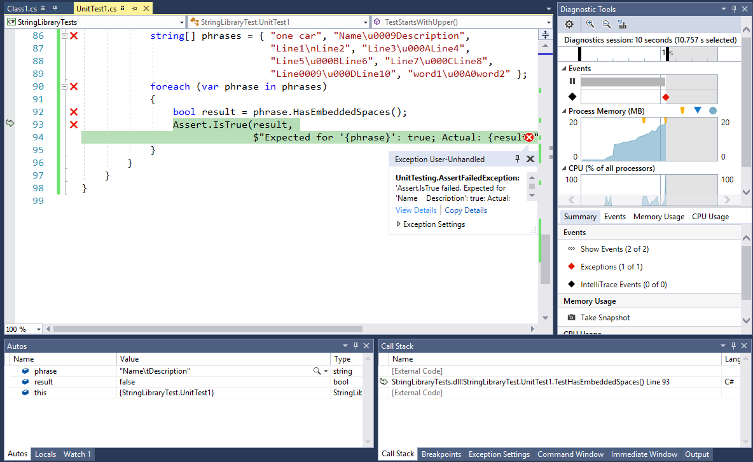Switch to the Memory Usage tab
Viewport: 753px width, 462px height.
pyautogui.click(x=658, y=216)
